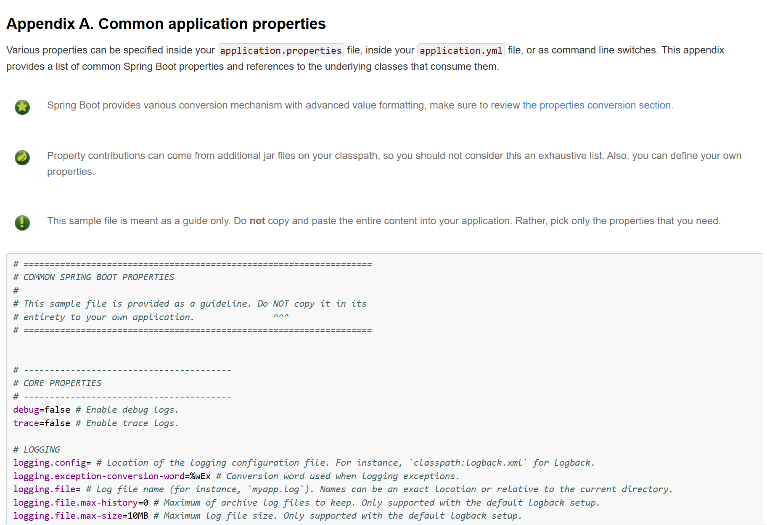This screenshot has width=767, height=525.
Task: Click the green star tip icon
Action: click(x=22, y=107)
